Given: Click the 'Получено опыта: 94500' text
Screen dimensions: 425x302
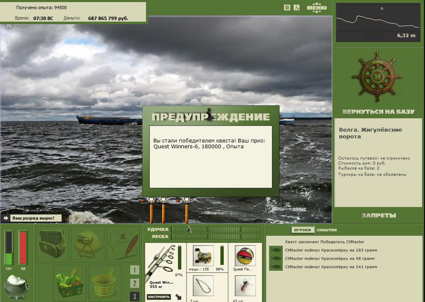Looking at the screenshot, I should [x=41, y=7].
